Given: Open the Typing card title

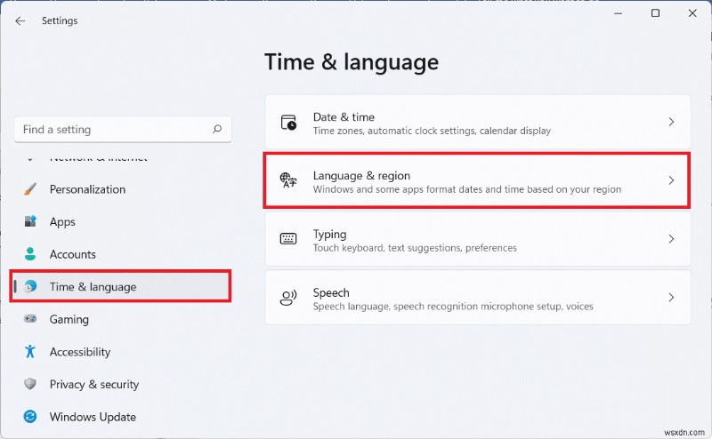Looking at the screenshot, I should pos(329,234).
